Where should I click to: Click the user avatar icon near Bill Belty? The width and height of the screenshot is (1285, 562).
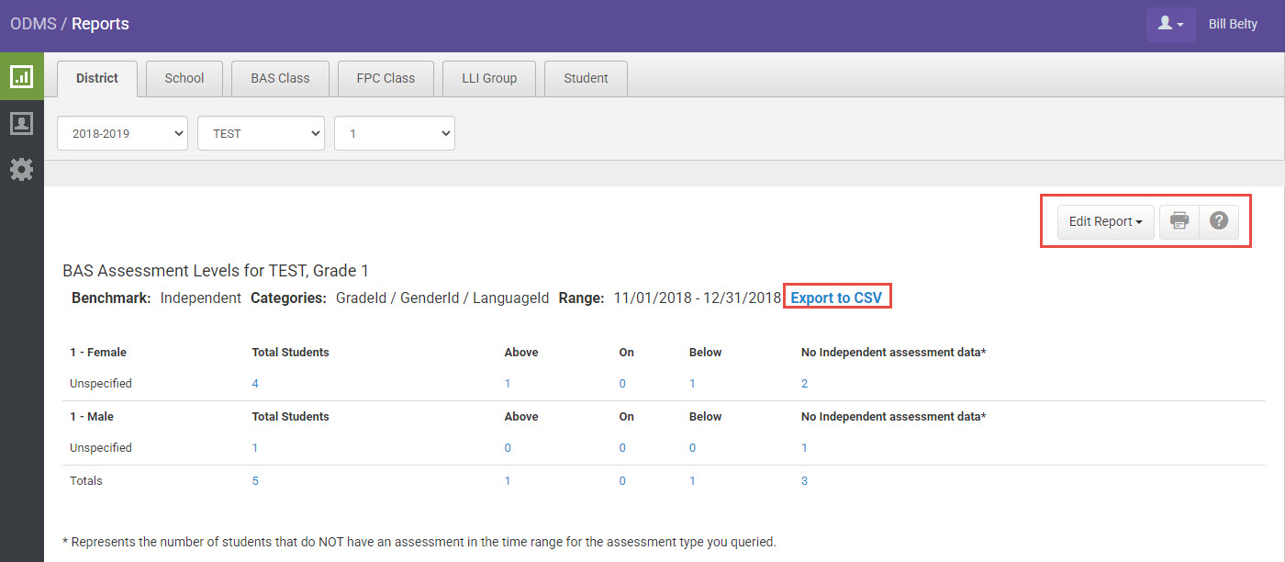tap(1170, 23)
